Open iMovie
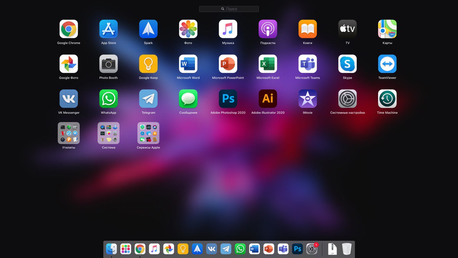This screenshot has width=458, height=258. point(308,99)
